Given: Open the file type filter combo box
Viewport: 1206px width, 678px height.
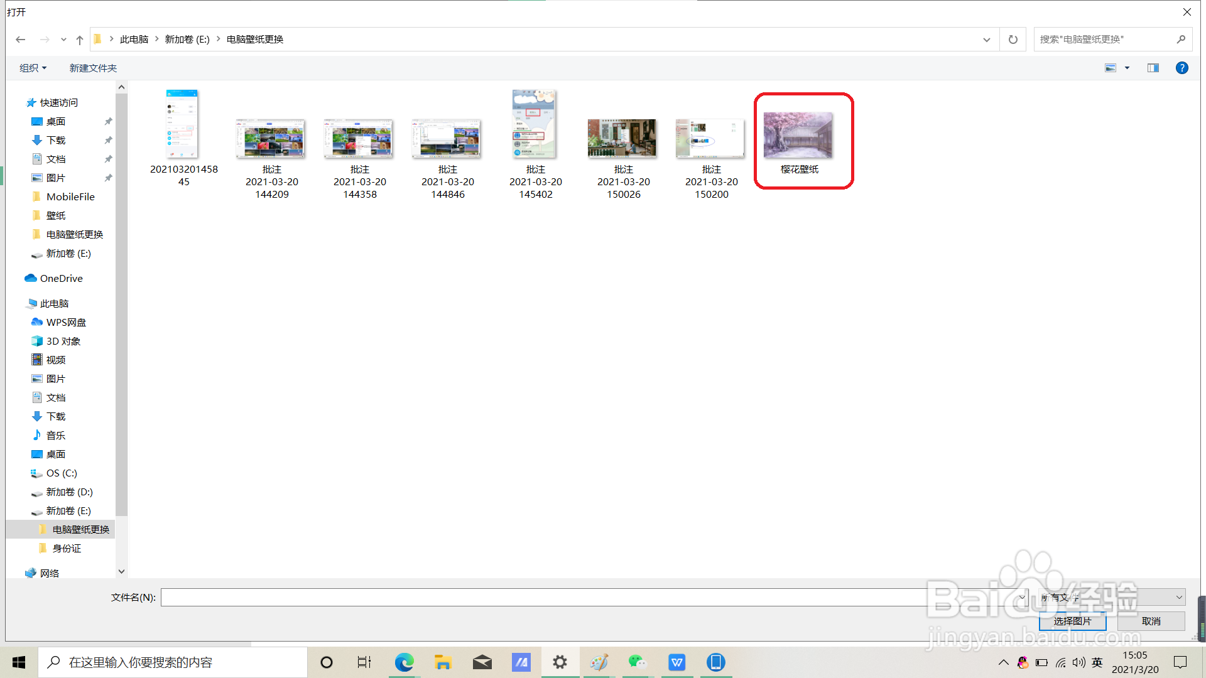Looking at the screenshot, I should [x=1112, y=597].
